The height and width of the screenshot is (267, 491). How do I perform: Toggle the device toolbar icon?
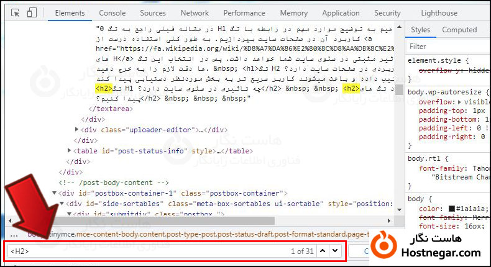pos(32,13)
